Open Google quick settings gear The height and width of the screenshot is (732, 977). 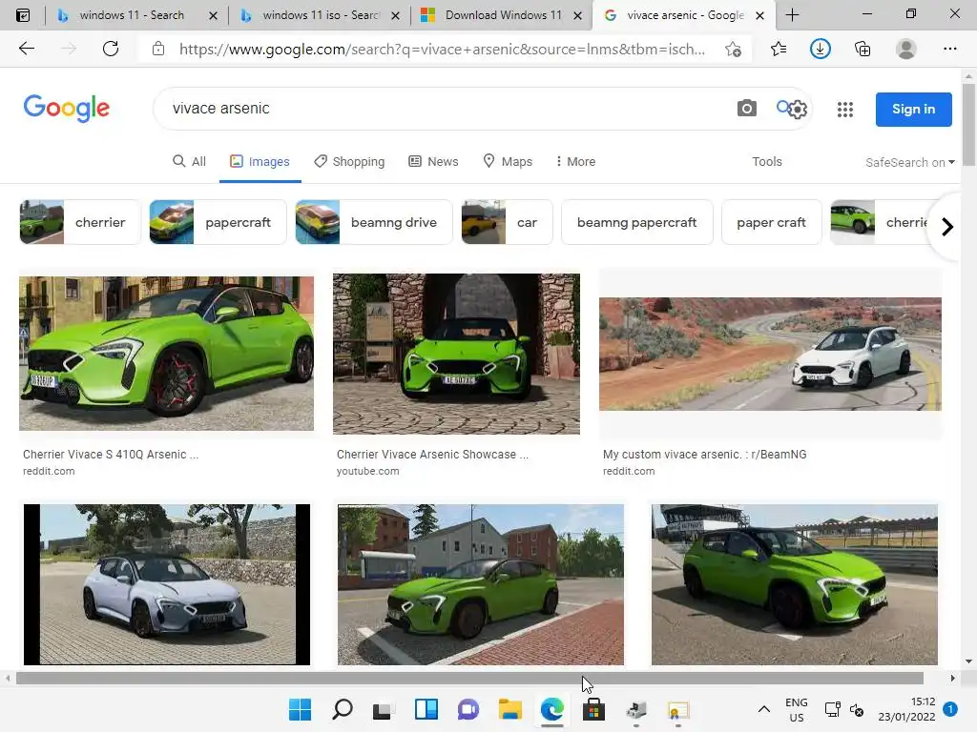pyautogui.click(x=799, y=111)
